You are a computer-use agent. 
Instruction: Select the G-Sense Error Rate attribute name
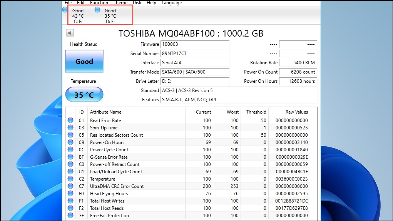109,157
